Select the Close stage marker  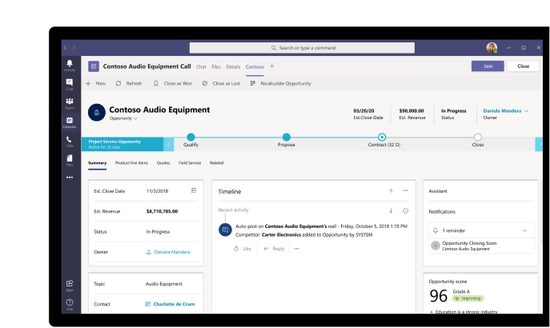(477, 137)
